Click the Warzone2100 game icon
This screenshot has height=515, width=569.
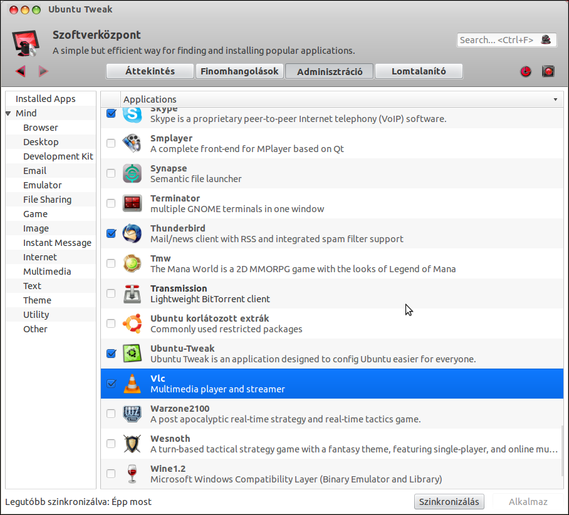pos(132,414)
